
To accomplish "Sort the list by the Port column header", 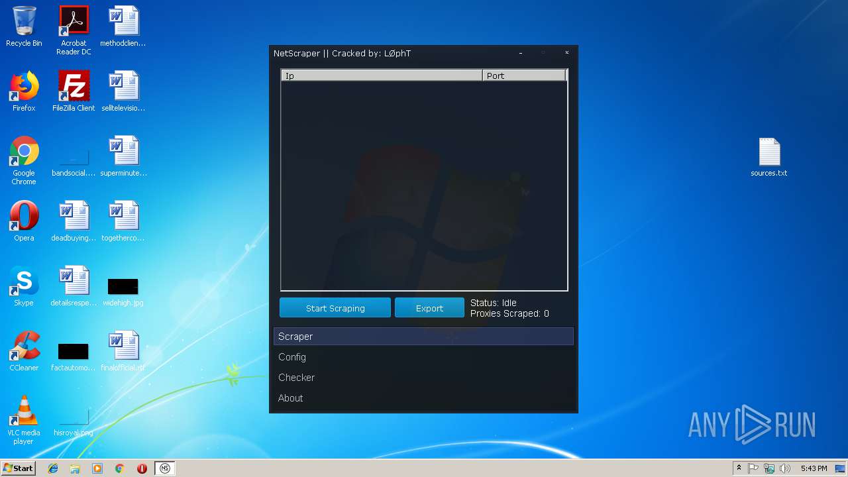I will click(524, 76).
